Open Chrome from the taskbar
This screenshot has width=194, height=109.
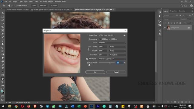[x=16, y=106]
